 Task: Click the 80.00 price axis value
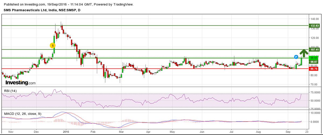pyautogui.click(x=314, y=75)
